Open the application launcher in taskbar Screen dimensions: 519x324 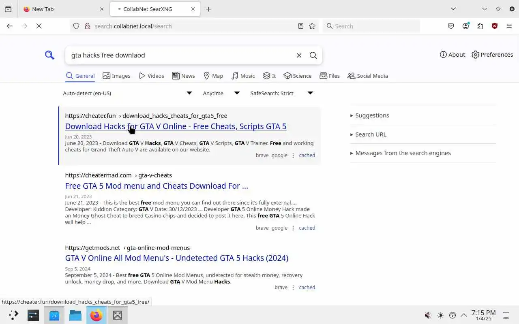[x=13, y=315]
